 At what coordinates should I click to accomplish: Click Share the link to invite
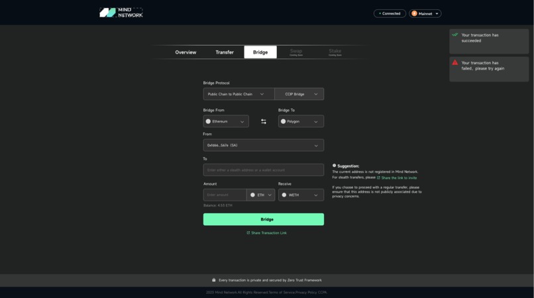tap(399, 177)
